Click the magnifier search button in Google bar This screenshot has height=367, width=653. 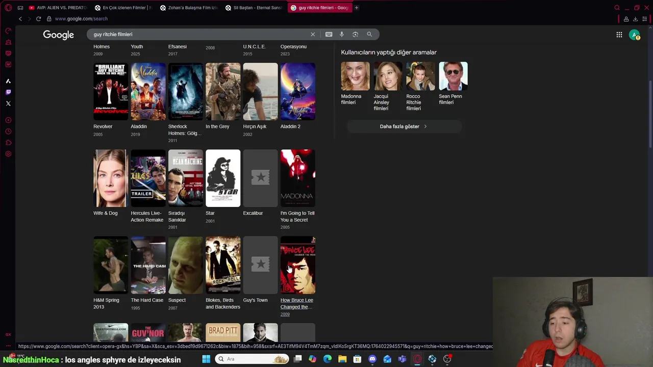(369, 34)
